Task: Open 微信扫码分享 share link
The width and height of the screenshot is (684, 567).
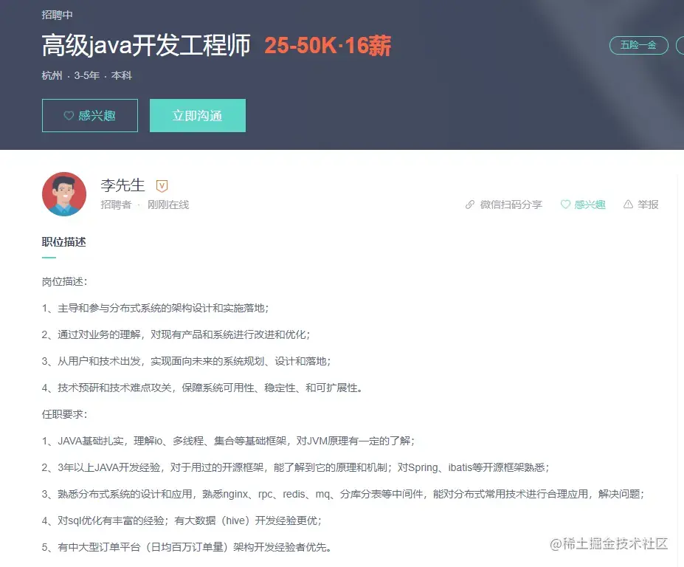Action: (511, 205)
